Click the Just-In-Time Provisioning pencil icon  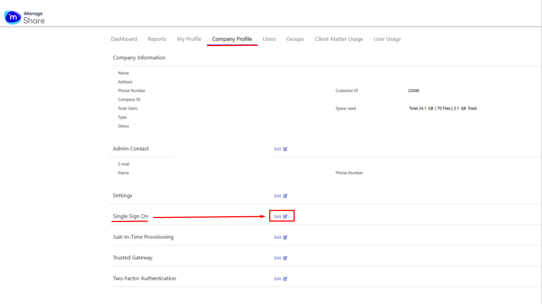point(285,237)
